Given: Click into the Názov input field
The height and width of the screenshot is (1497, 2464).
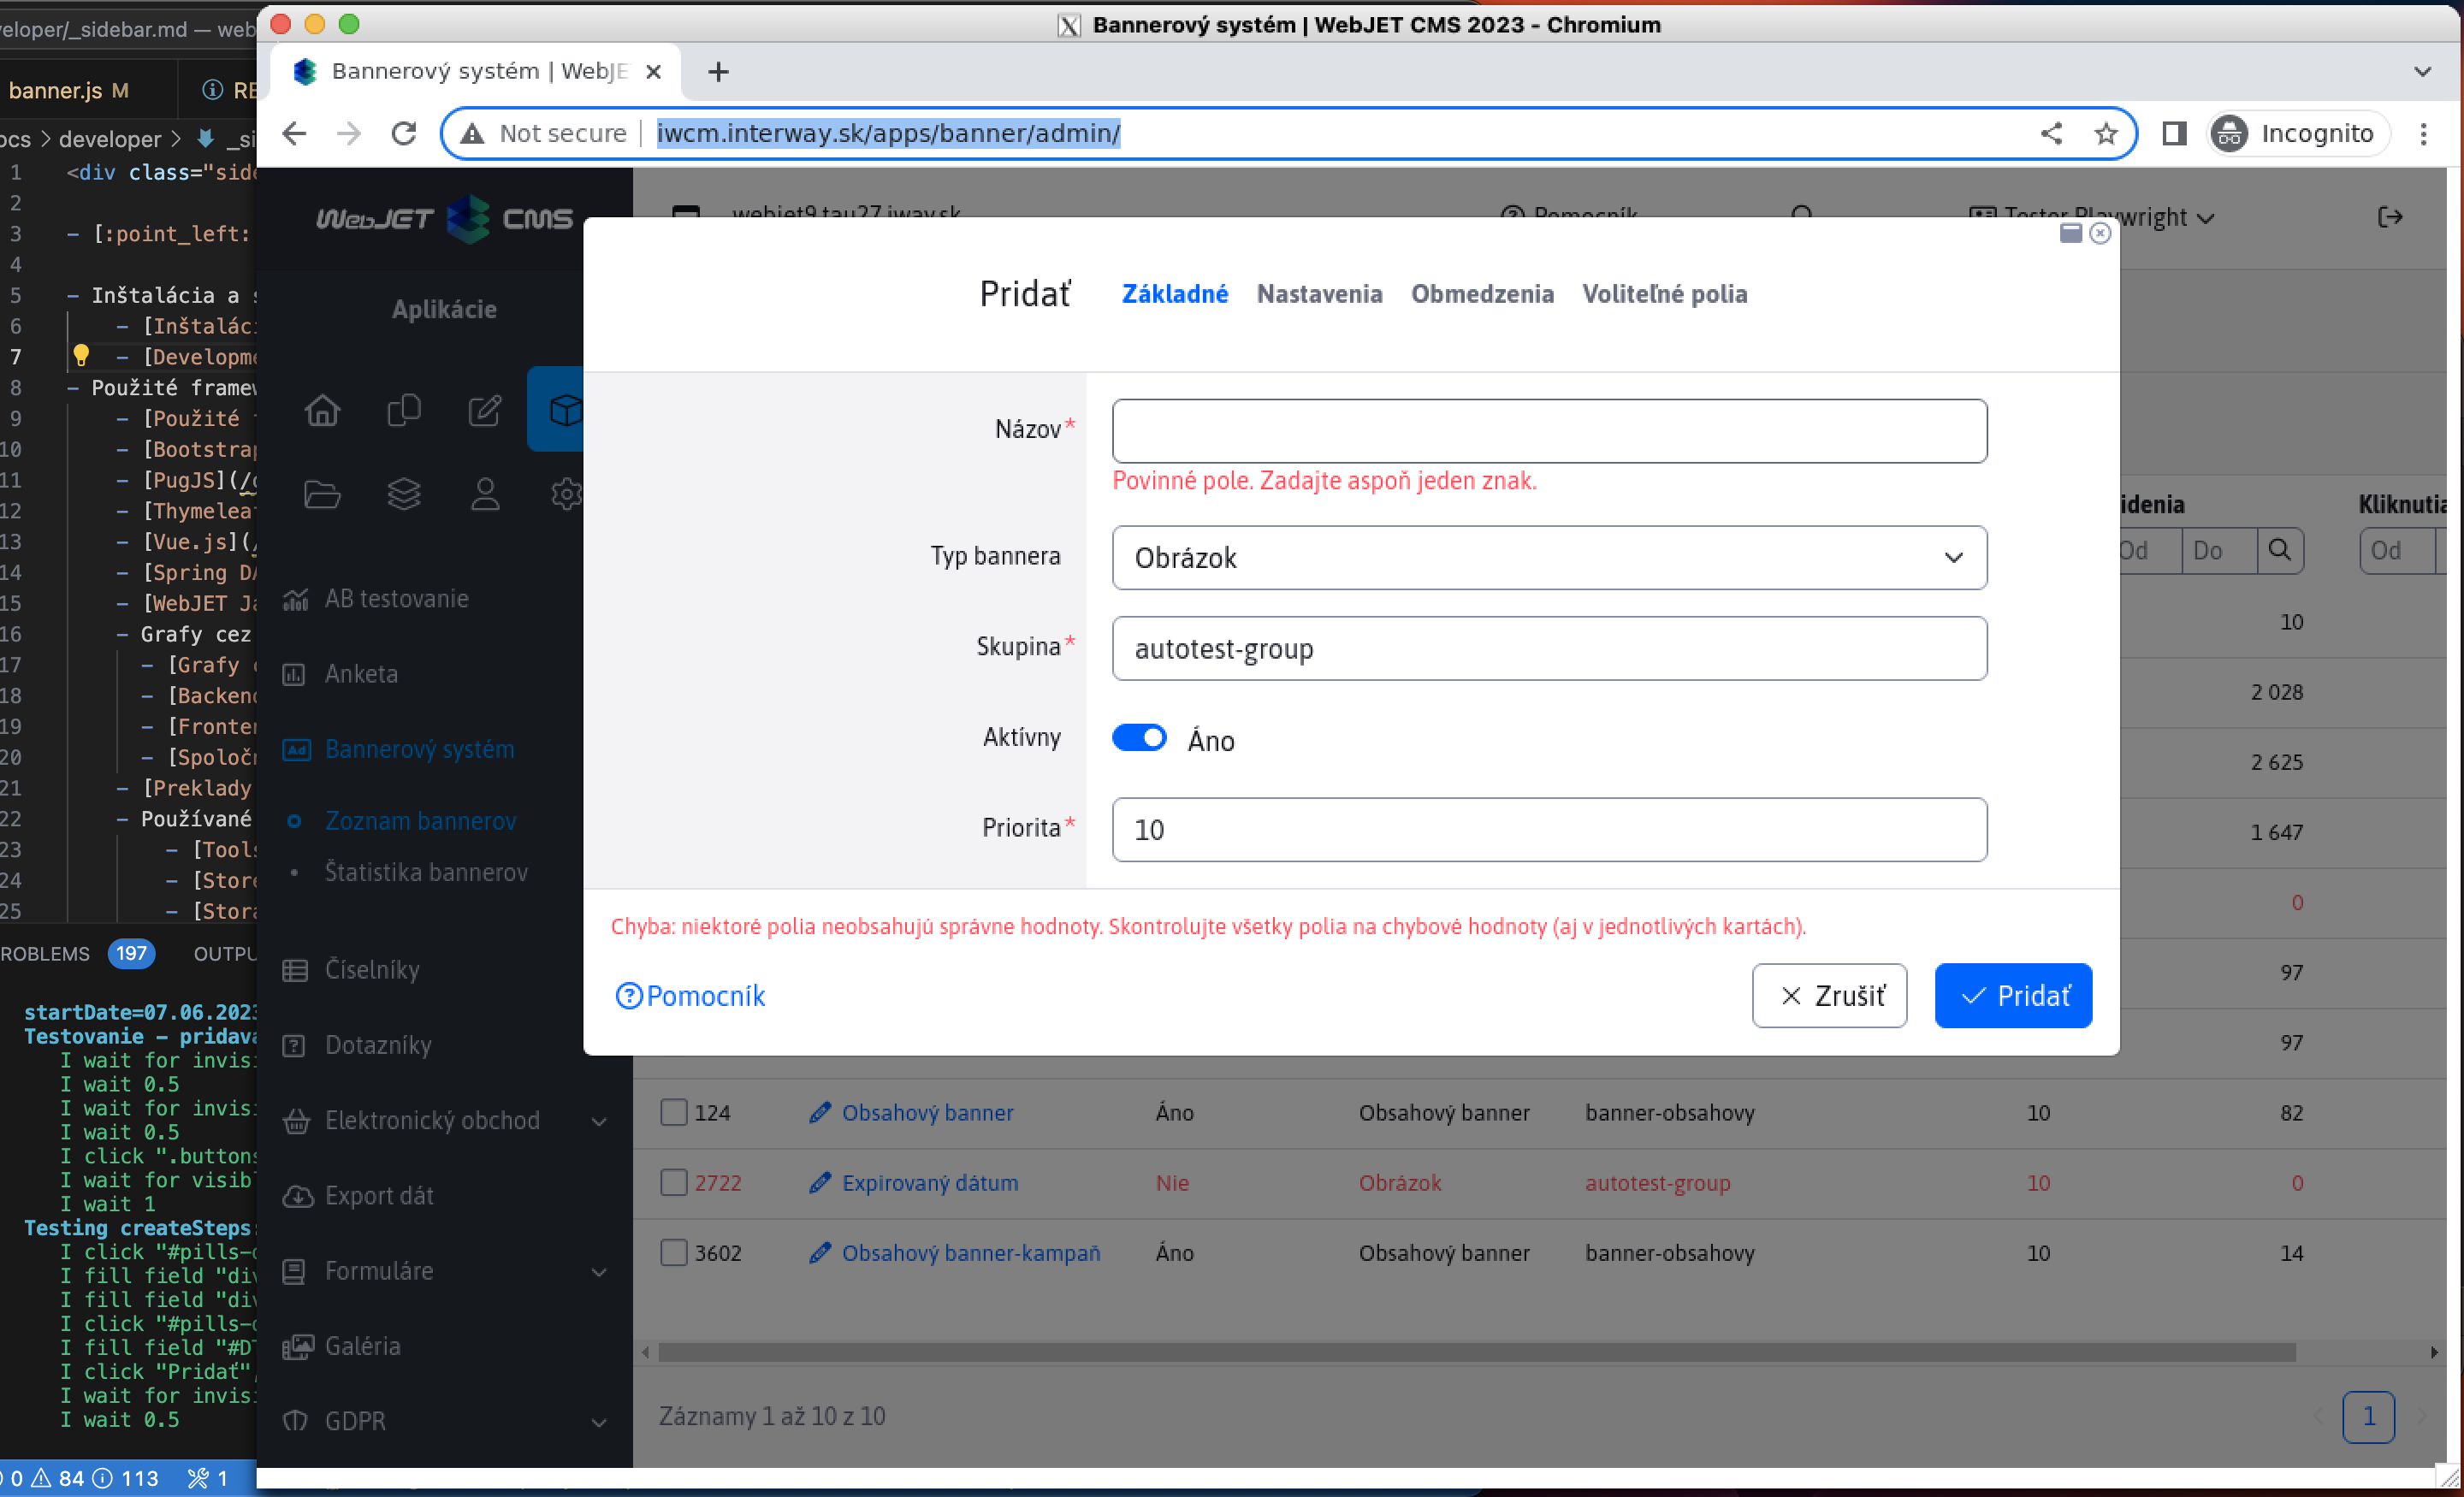Looking at the screenshot, I should 1548,431.
